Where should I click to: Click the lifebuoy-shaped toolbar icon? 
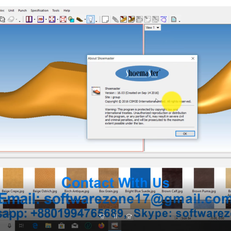(x=63, y=19)
